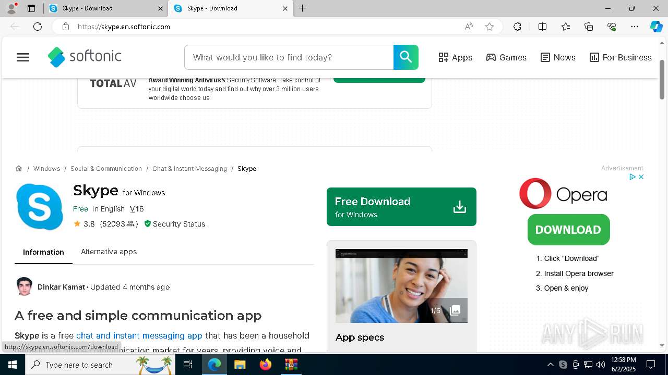Follow the chat and instant messaging app link
The image size is (668, 375).
click(x=139, y=335)
